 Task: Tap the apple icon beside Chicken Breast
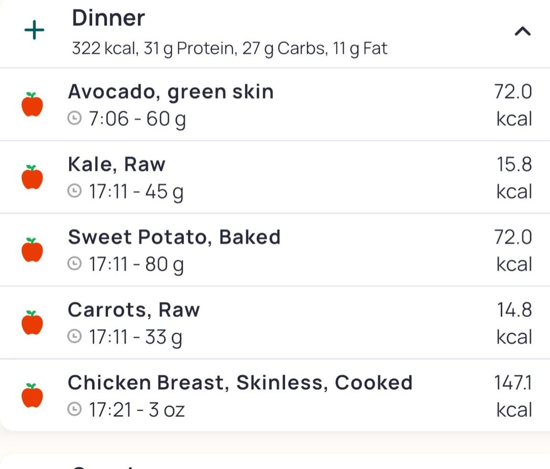32,395
